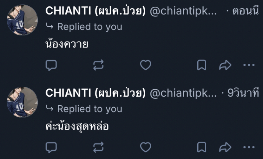
Task: Open more options on second tweet
Action: coord(249,147)
